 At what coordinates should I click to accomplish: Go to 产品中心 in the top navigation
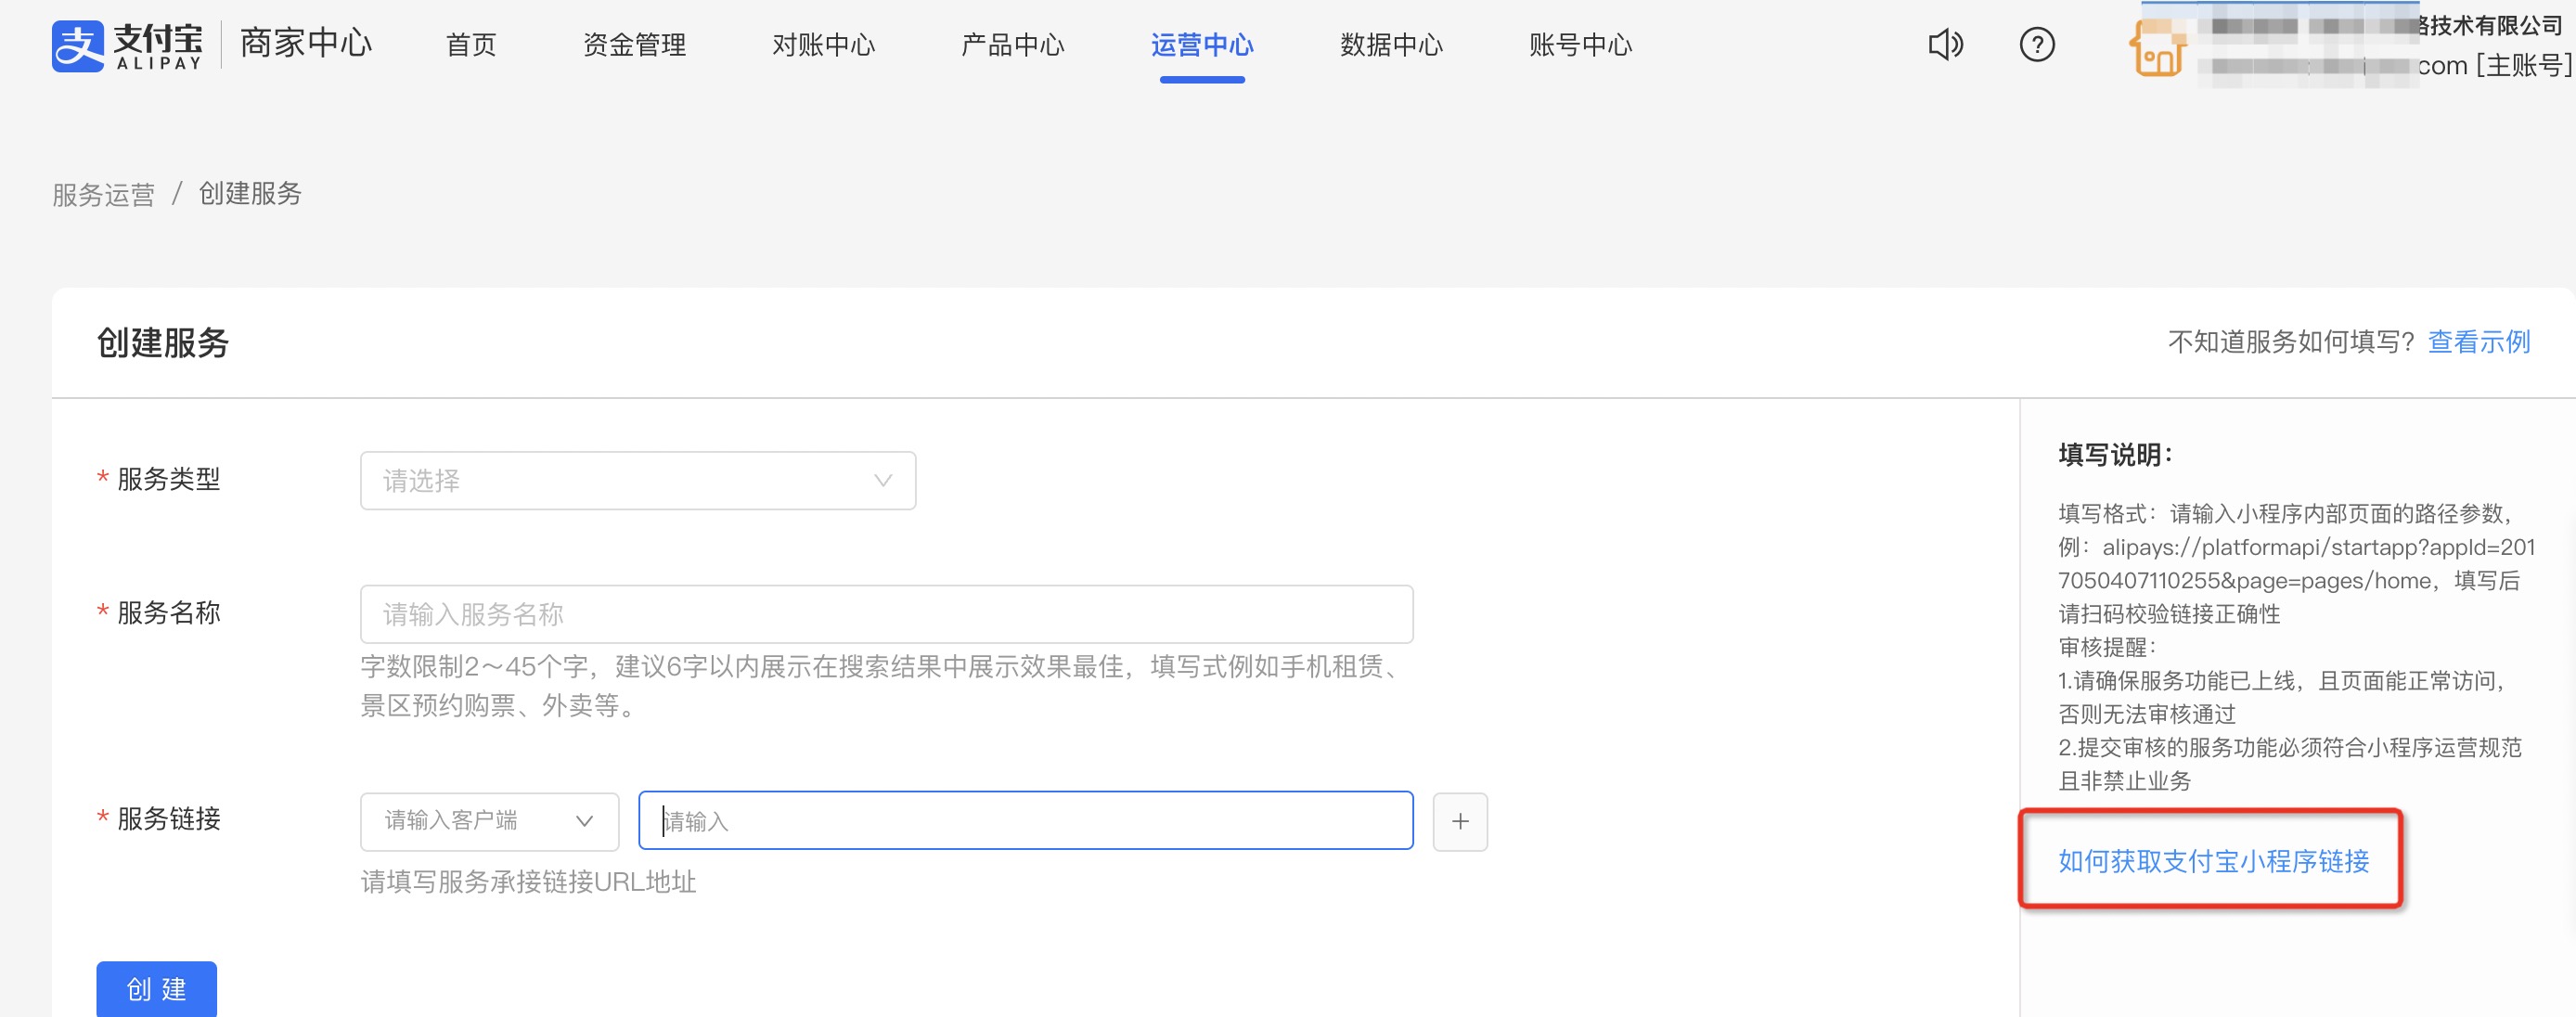click(1012, 44)
